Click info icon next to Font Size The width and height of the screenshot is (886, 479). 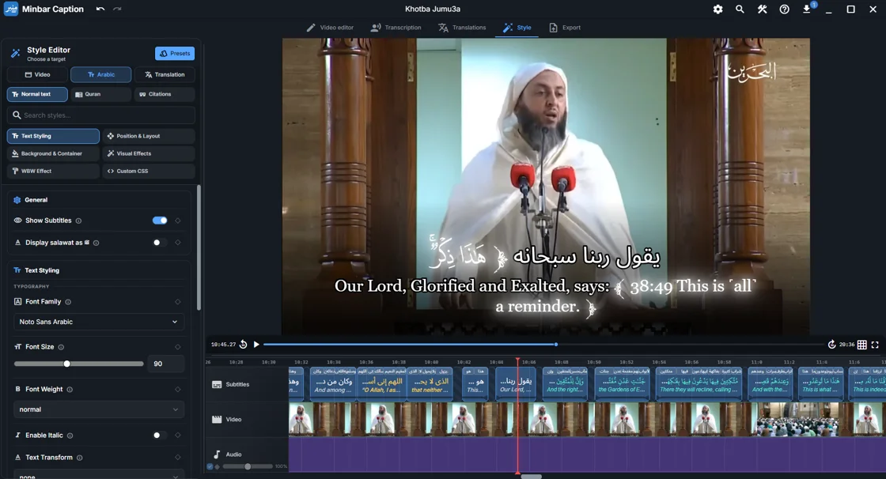pyautogui.click(x=61, y=347)
